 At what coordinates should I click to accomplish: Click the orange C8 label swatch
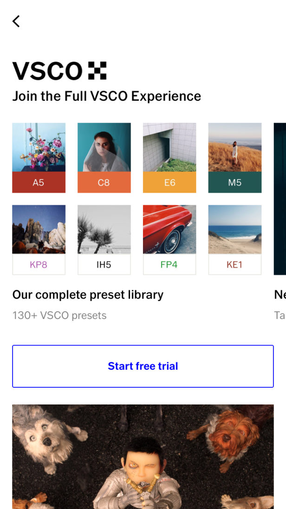(104, 183)
